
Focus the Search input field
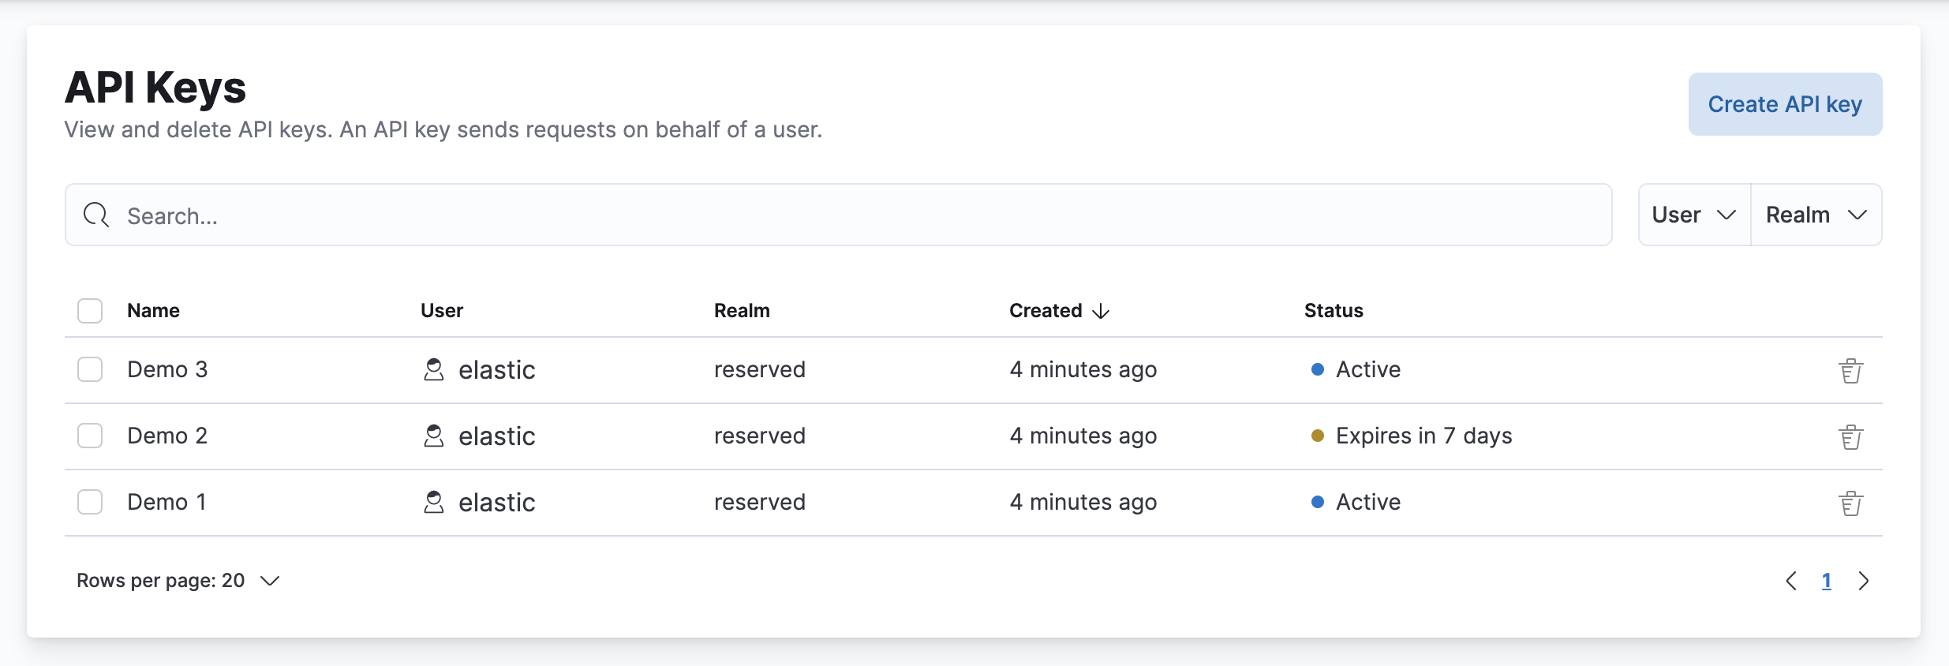pyautogui.click(x=838, y=215)
